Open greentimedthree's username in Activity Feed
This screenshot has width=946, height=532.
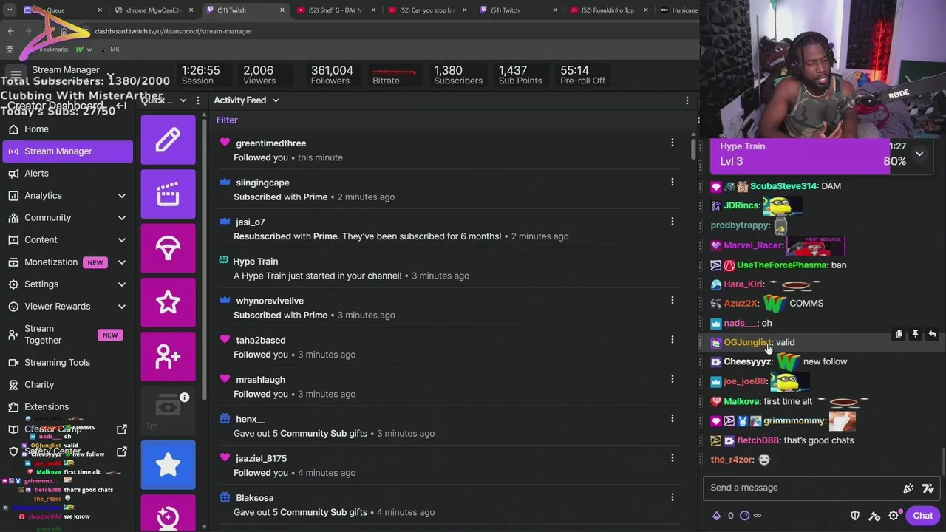click(x=270, y=143)
